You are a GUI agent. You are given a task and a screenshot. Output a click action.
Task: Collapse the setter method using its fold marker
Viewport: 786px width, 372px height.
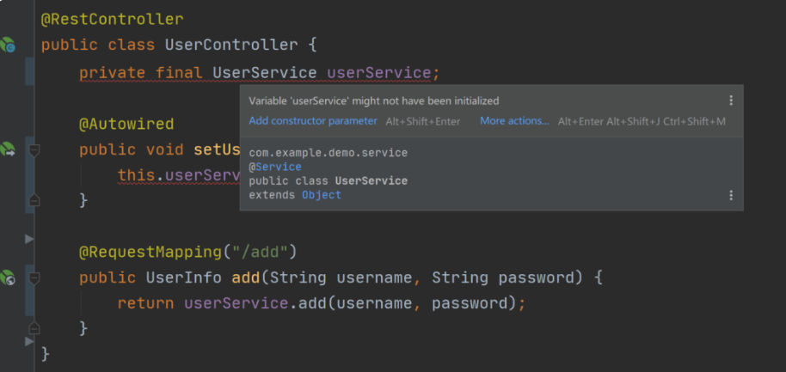point(34,149)
